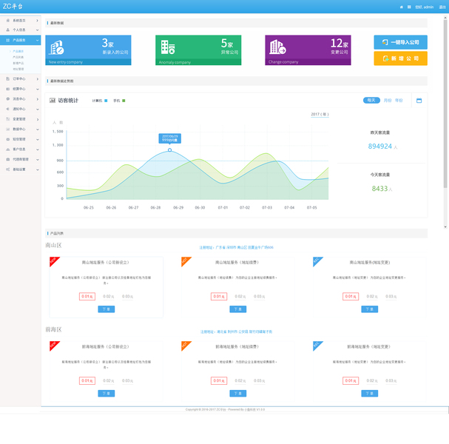Open 新增产品 in the sidebar submenu
This screenshot has width=449, height=444.
18,63
